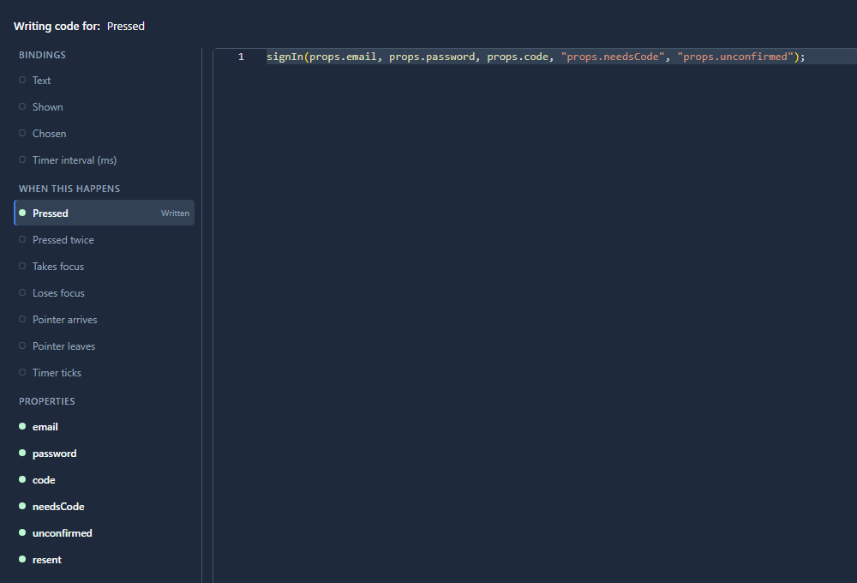Viewport: 857px width, 583px height.
Task: Select the password property
Action: coord(104,454)
